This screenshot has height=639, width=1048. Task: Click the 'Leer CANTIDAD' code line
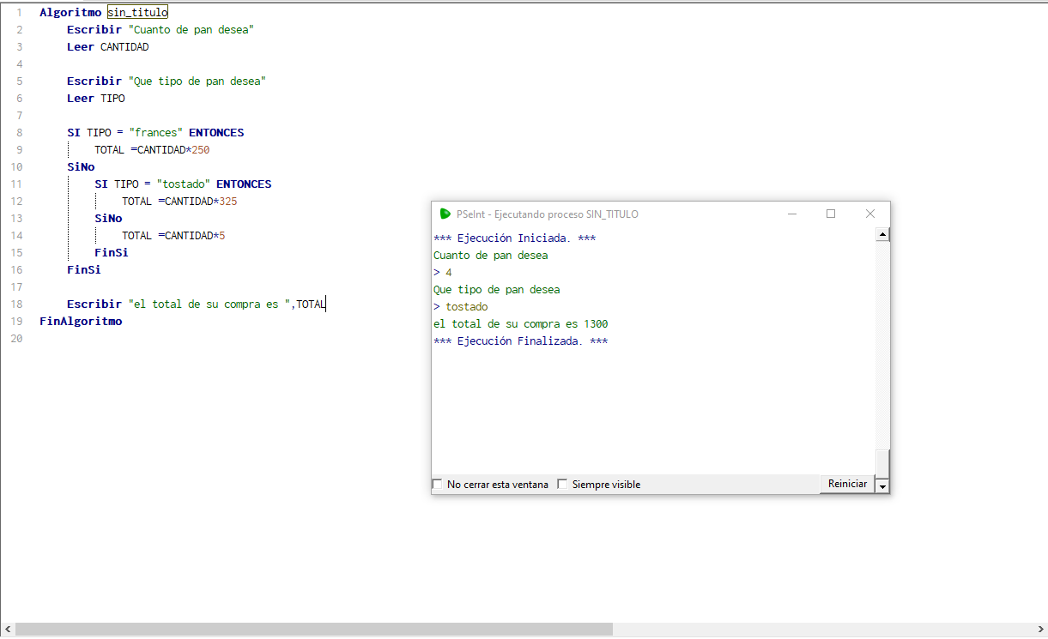pos(108,47)
